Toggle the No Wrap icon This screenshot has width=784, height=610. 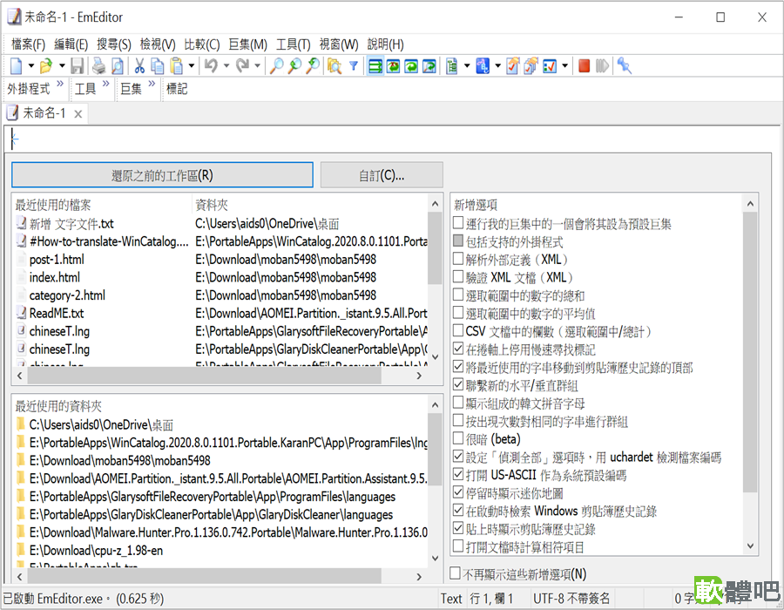pyautogui.click(x=375, y=66)
